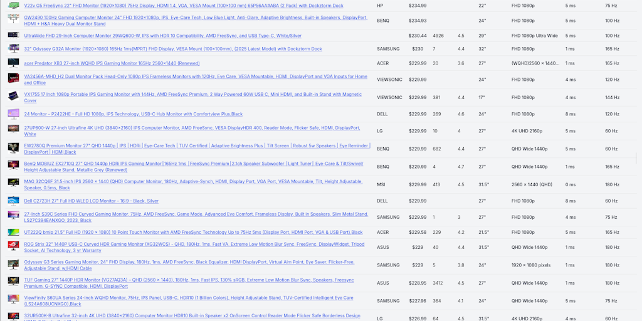Follow the VA2456A-MHD_H2 Dual Monitor Pack link
Image resolution: width=642 pixels, height=321 pixels.
pyautogui.click(x=196, y=76)
